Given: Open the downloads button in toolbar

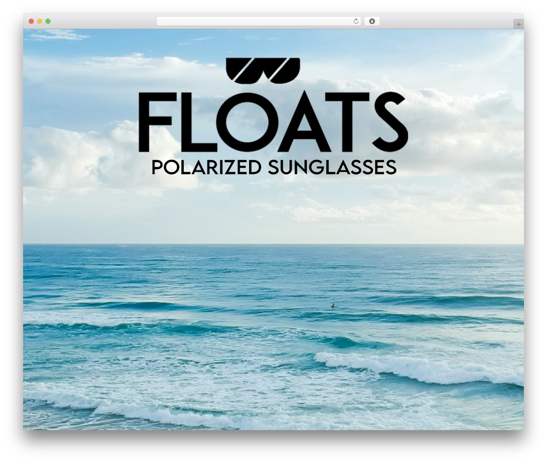Looking at the screenshot, I should (372, 21).
